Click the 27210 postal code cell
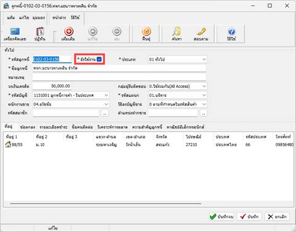296x232 pixels. (x=191, y=145)
